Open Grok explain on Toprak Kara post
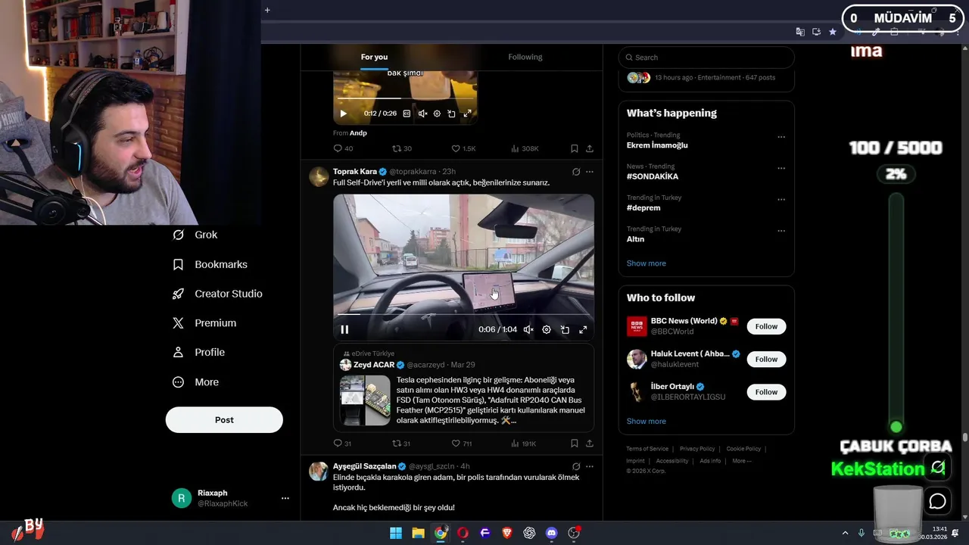Viewport: 969px width, 545px height. (576, 172)
